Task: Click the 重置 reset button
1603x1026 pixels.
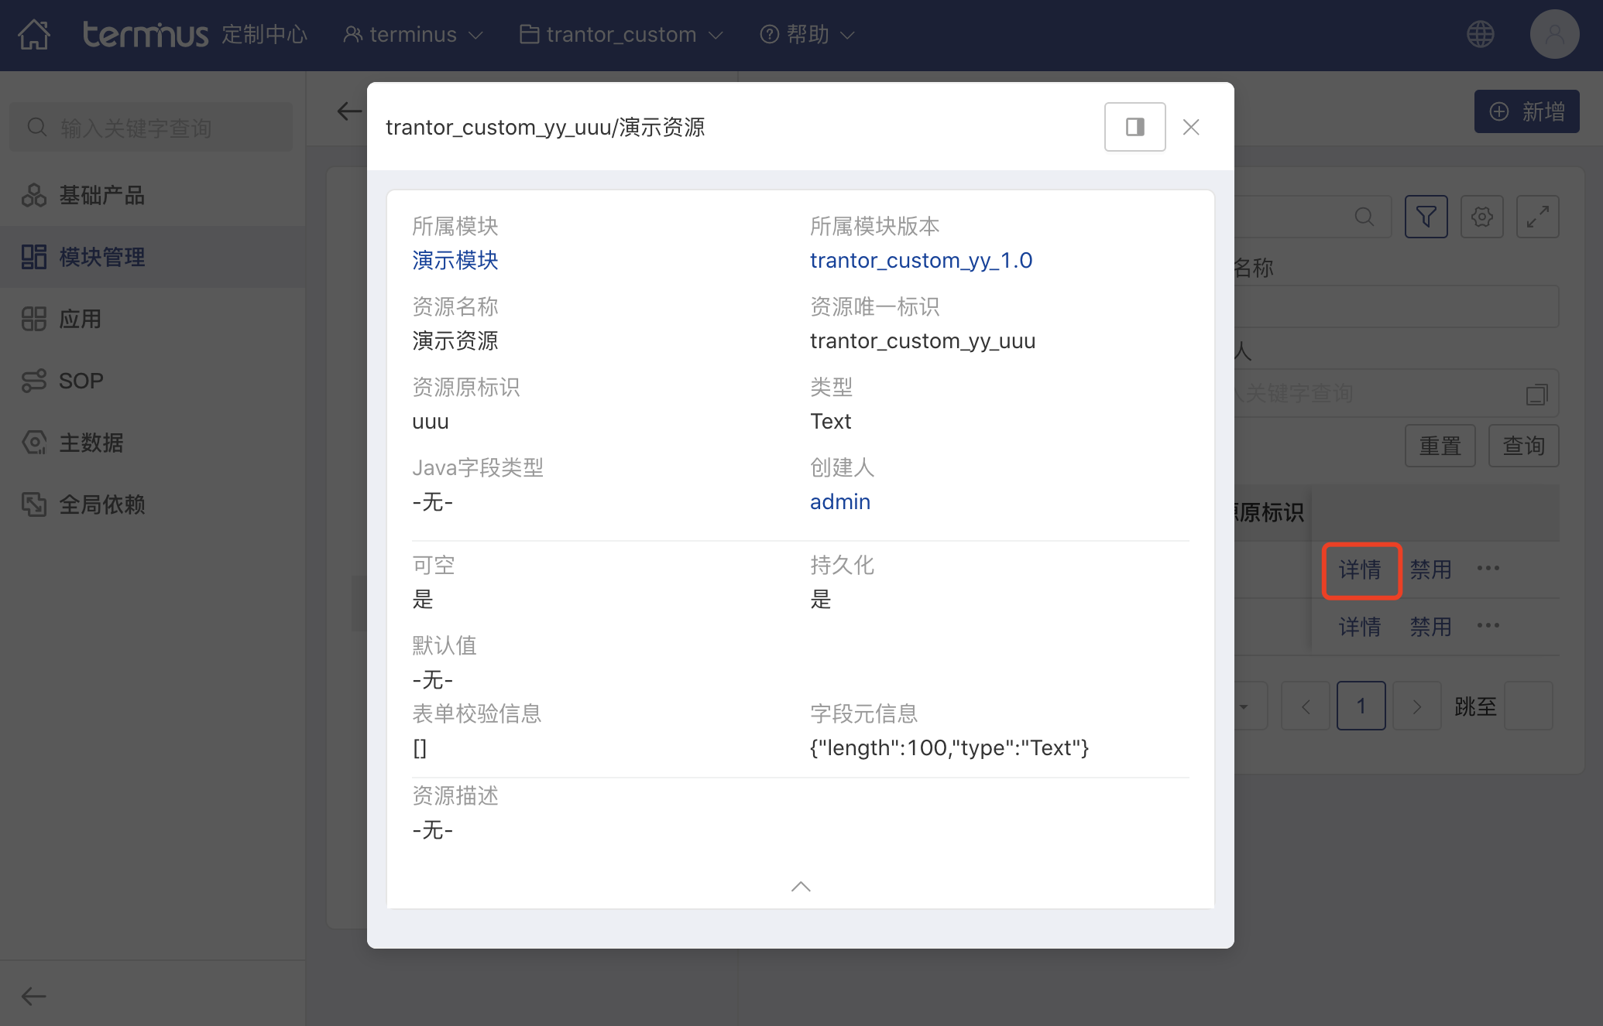Action: 1440,446
